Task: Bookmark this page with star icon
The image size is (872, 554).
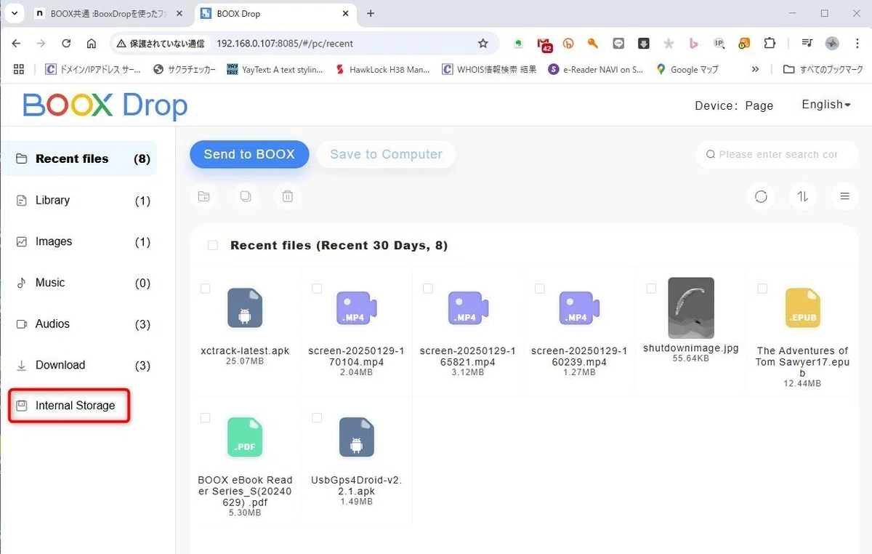Action: tap(483, 44)
